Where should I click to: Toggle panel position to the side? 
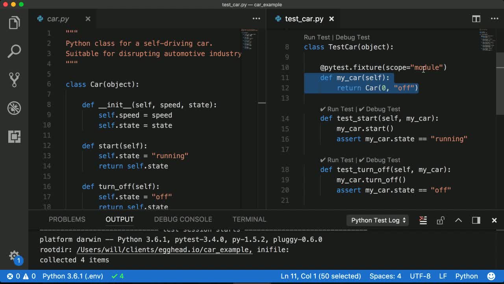(x=476, y=220)
